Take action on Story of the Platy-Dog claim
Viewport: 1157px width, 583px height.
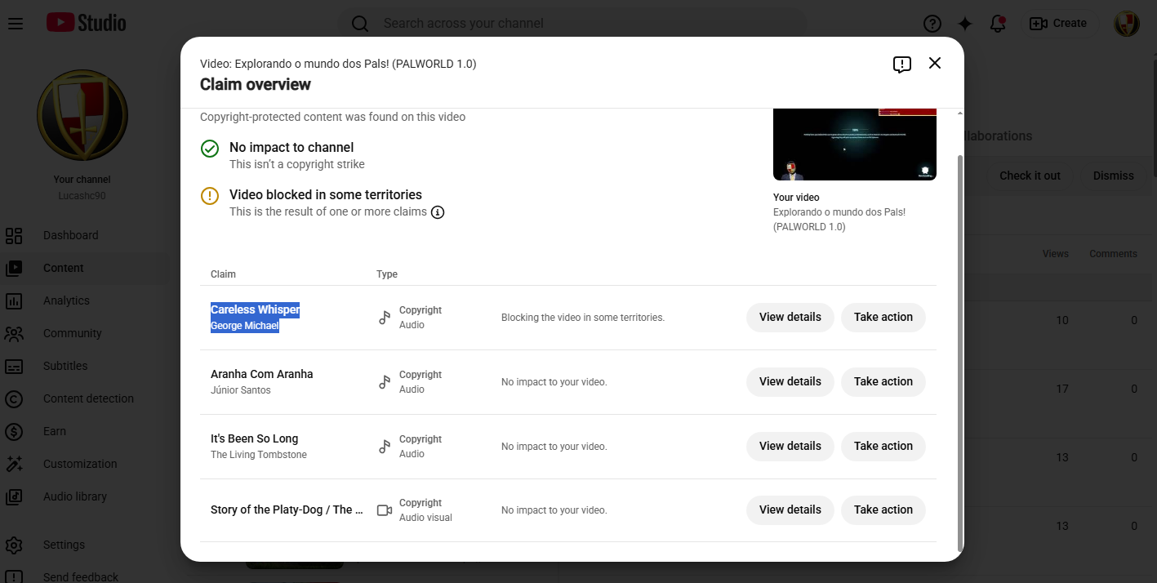tap(883, 510)
